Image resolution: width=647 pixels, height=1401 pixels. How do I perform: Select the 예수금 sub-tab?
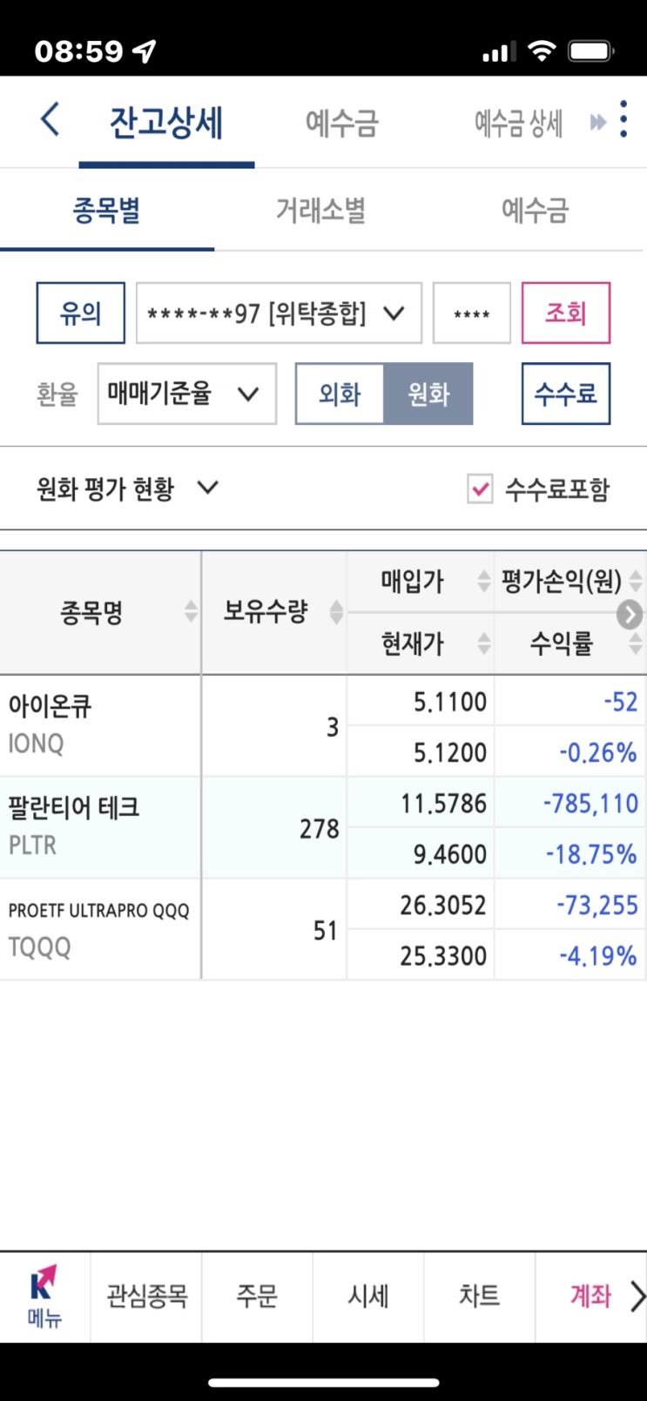535,211
